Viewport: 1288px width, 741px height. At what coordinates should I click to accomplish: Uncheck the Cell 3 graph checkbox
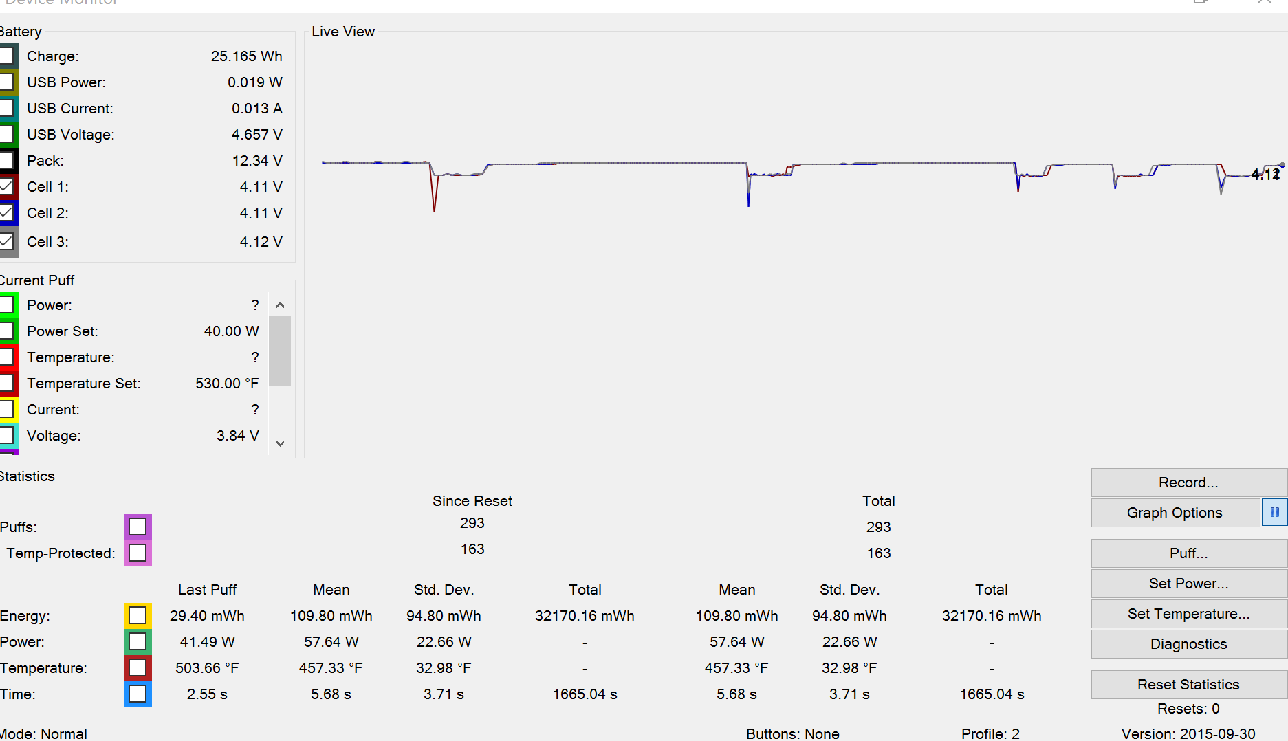tap(6, 242)
